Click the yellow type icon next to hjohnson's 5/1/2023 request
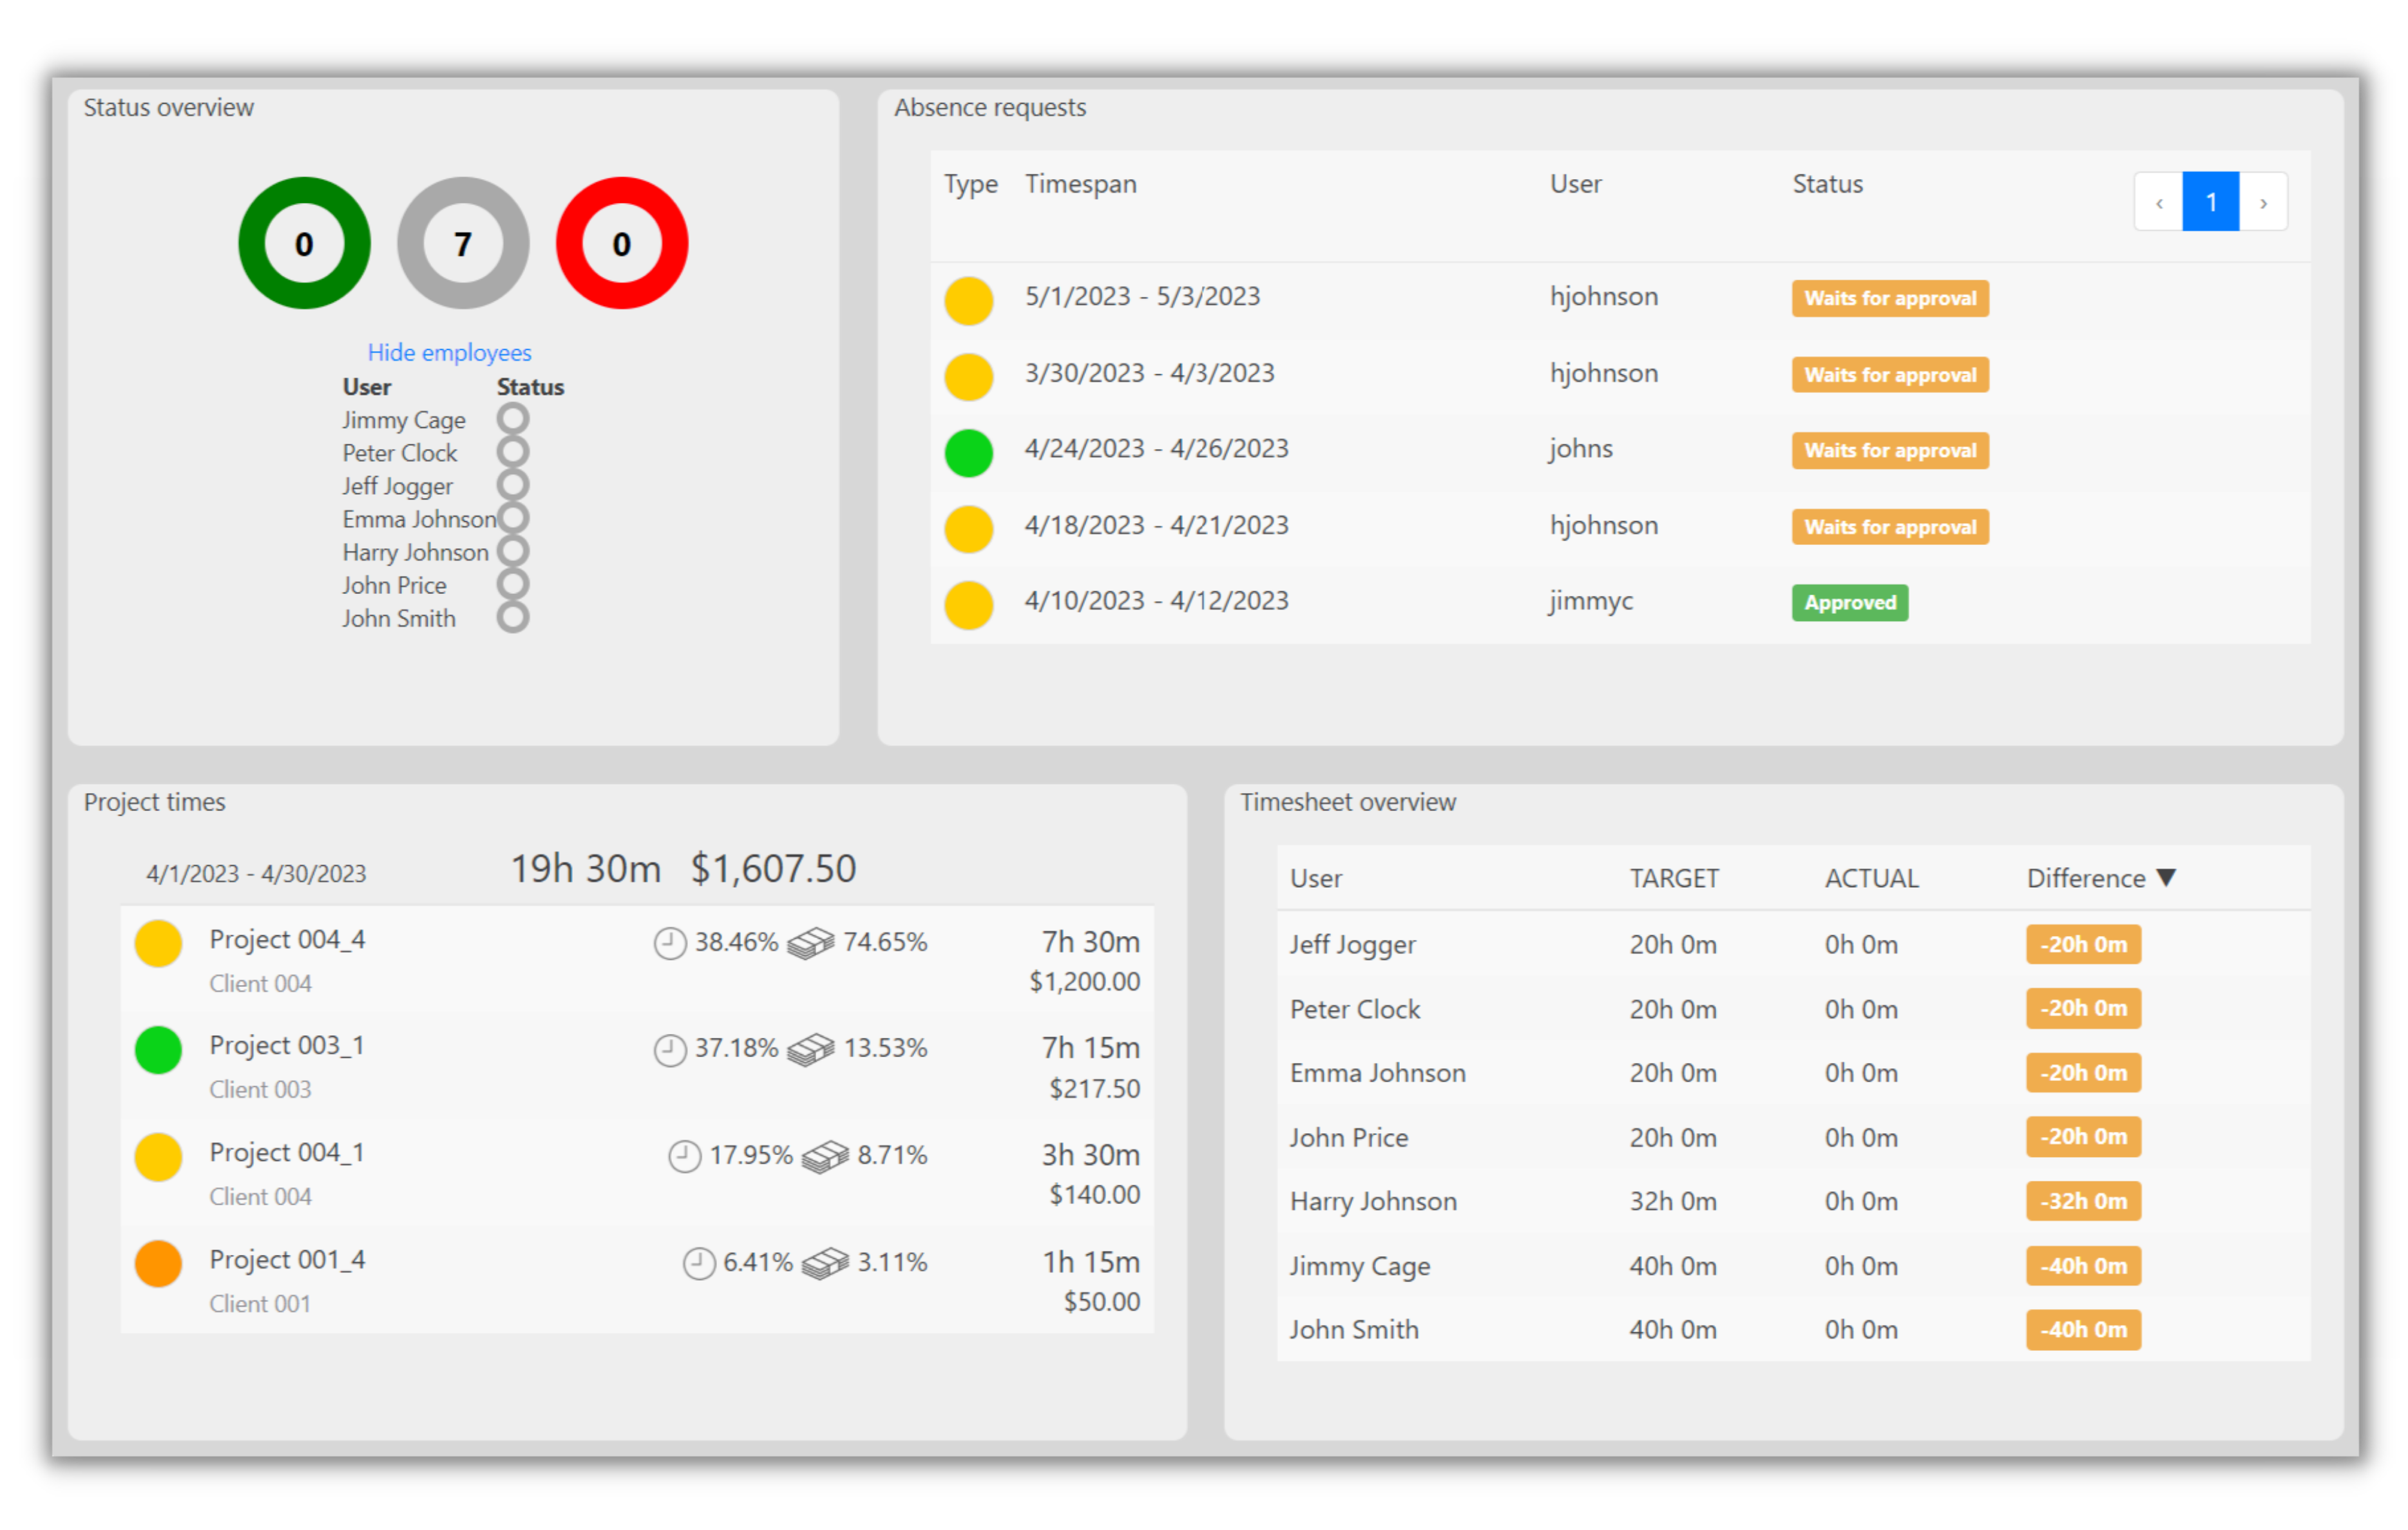This screenshot has width=2408, height=1530. [x=968, y=301]
